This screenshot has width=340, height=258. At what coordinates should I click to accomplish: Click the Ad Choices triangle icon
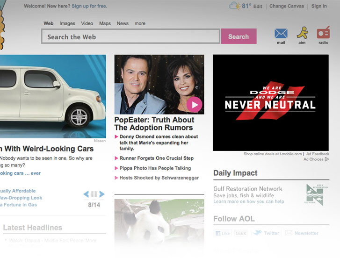[x=326, y=159]
